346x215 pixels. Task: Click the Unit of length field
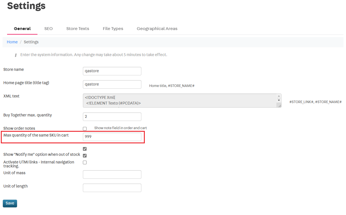(x=112, y=188)
